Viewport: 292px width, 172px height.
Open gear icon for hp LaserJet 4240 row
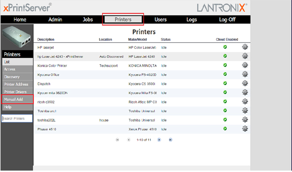[245, 56]
